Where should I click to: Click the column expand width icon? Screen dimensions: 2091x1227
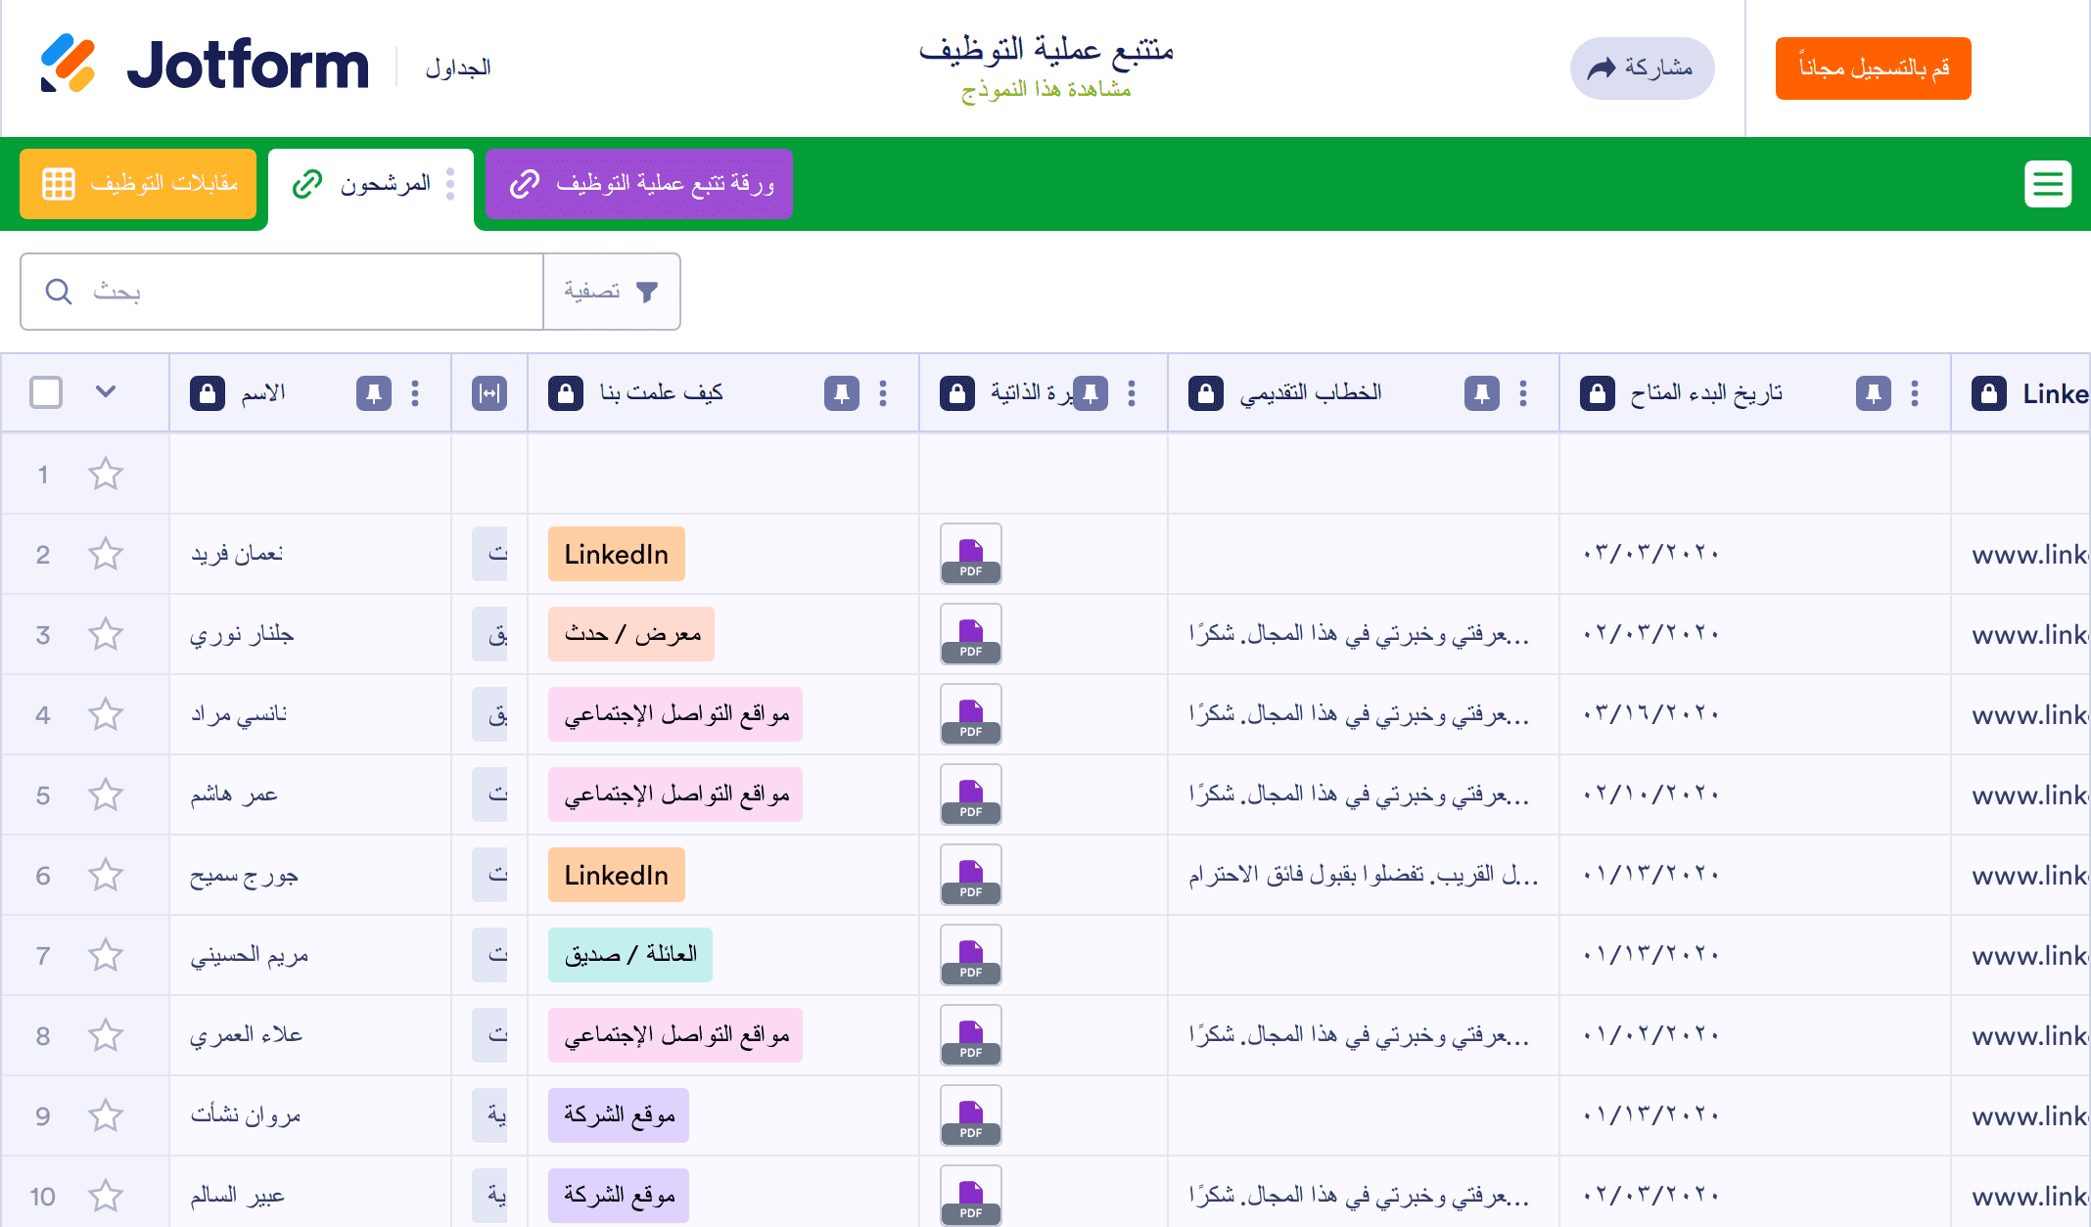489,393
